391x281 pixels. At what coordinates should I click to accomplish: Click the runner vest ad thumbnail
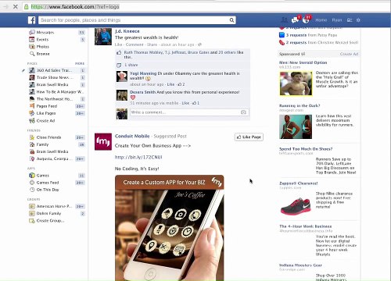[296, 126]
